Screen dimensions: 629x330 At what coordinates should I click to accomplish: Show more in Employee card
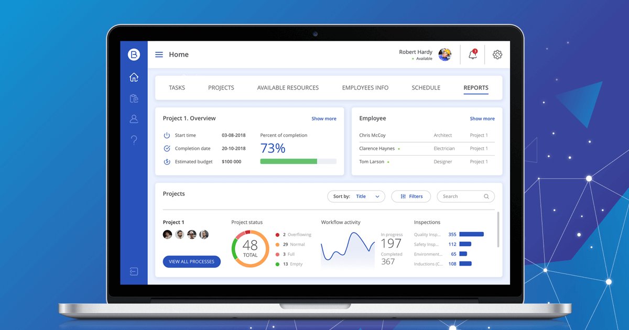pos(482,118)
